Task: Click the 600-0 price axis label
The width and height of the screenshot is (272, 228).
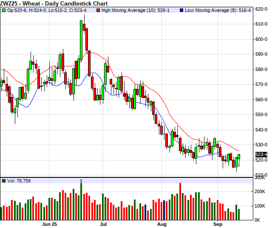Action: coord(261,39)
